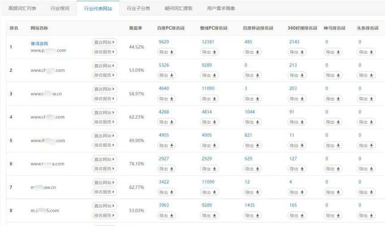Select the 44.52% coverage value
Image resolution: width=385 pixels, height=226 pixels.
[137, 47]
